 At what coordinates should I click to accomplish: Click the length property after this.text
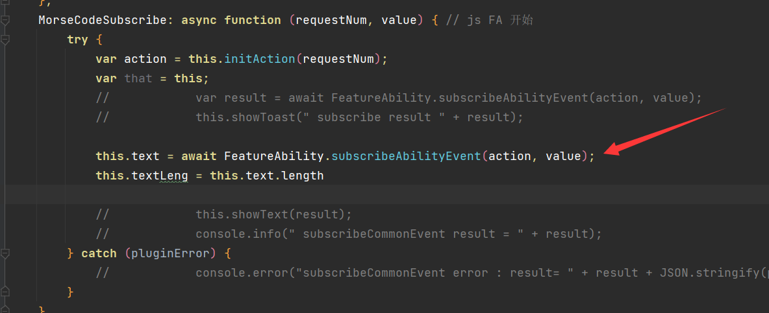[303, 176]
